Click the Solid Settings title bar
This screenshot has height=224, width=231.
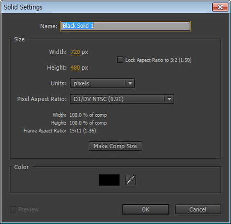pos(106,7)
